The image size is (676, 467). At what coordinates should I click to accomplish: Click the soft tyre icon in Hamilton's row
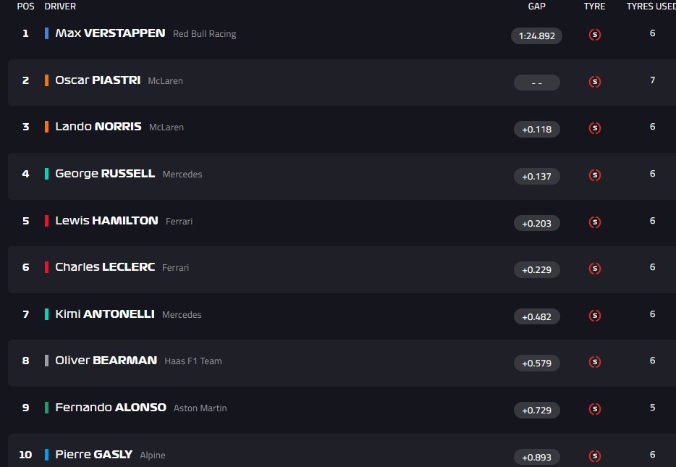point(595,222)
